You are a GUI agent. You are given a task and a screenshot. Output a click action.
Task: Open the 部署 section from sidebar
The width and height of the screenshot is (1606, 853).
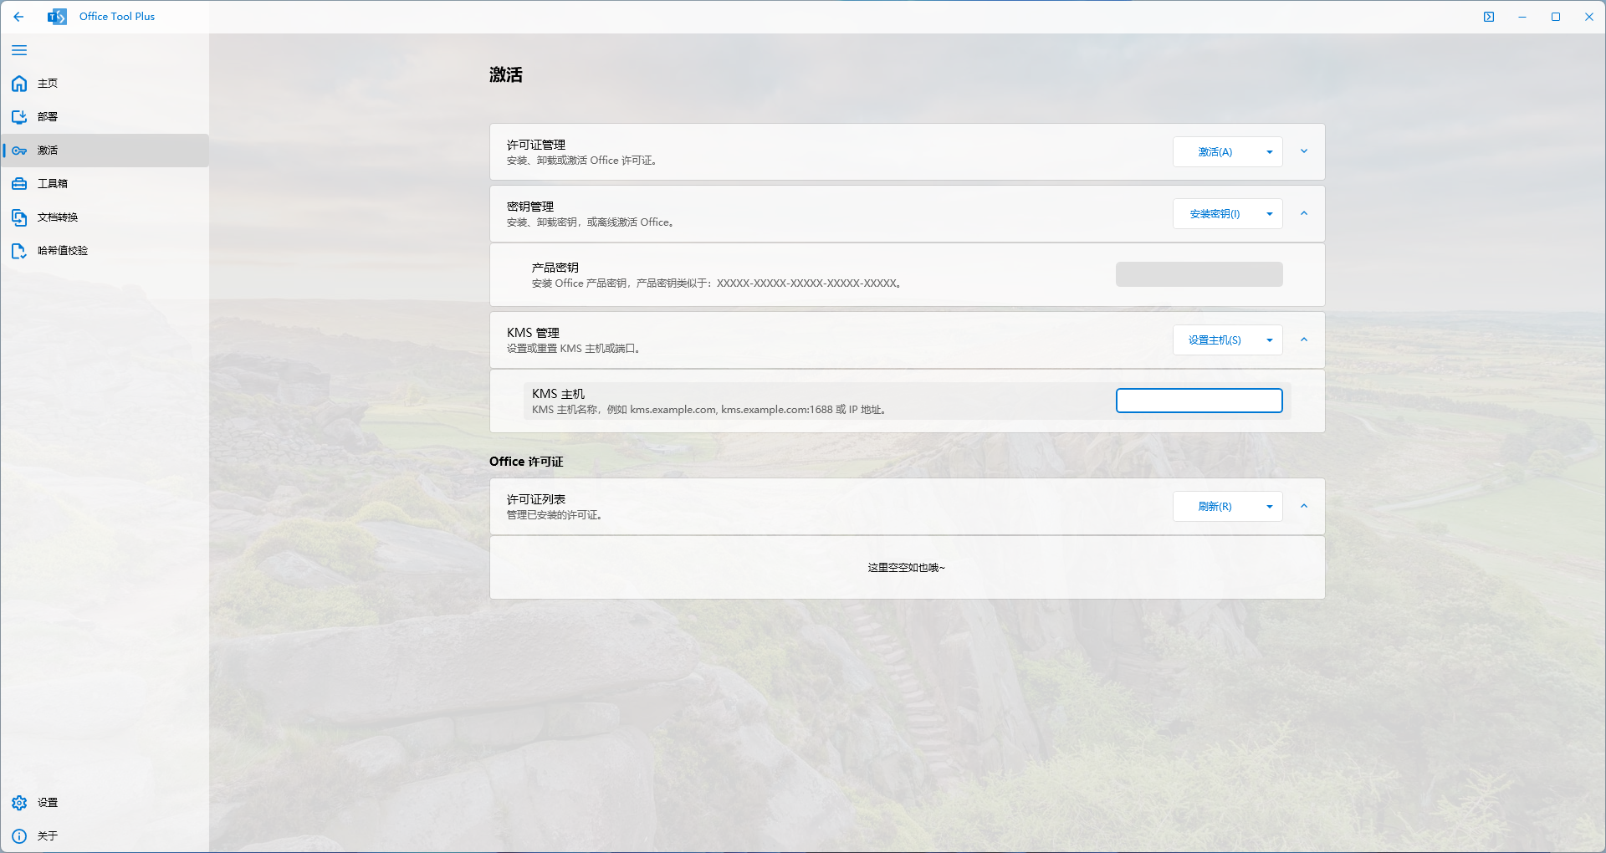click(x=19, y=117)
